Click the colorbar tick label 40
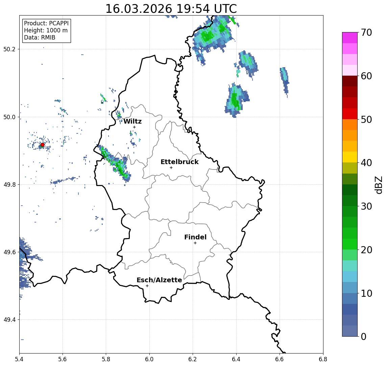 366,163
